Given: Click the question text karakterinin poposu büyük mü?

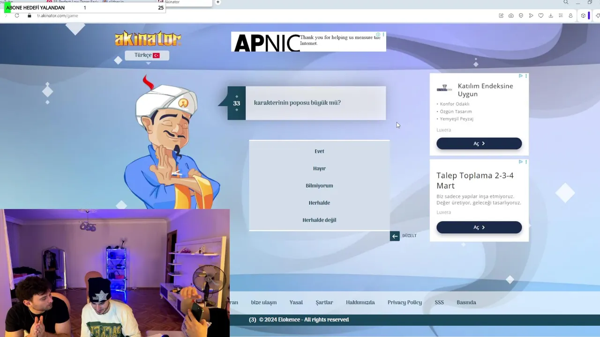Looking at the screenshot, I should [297, 103].
